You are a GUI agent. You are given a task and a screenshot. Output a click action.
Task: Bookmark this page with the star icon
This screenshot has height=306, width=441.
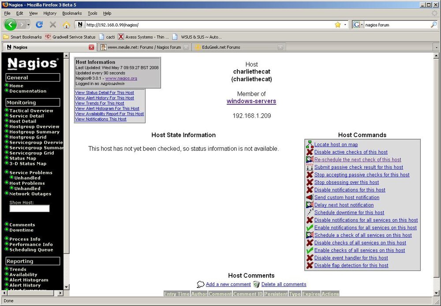tap(338, 25)
